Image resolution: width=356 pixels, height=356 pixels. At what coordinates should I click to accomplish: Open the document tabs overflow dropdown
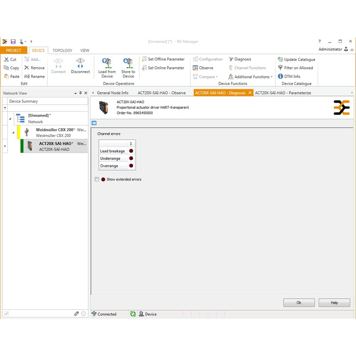[352, 93]
